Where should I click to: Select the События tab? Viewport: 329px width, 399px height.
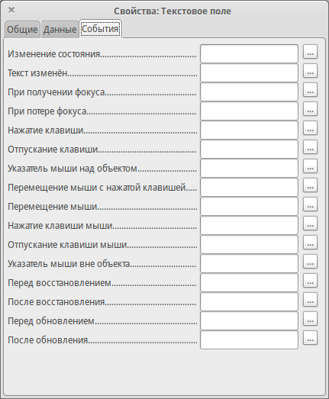(x=100, y=29)
